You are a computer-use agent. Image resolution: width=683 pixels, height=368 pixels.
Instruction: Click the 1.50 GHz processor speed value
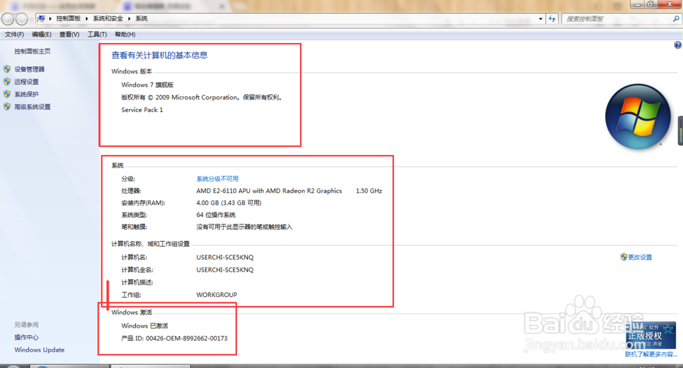[x=369, y=190]
